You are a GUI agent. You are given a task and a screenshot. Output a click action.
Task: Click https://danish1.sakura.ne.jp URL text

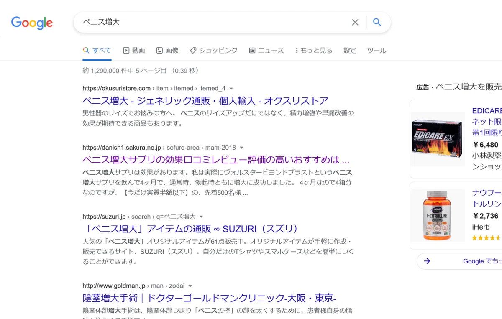click(122, 148)
